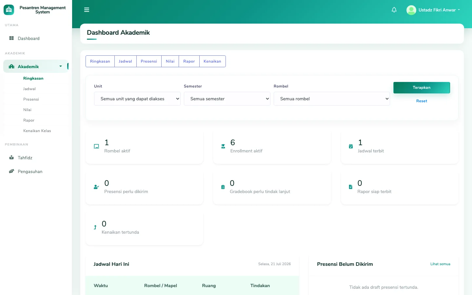472x295 pixels.
Task: Open the Semester dropdown
Action: (227, 99)
